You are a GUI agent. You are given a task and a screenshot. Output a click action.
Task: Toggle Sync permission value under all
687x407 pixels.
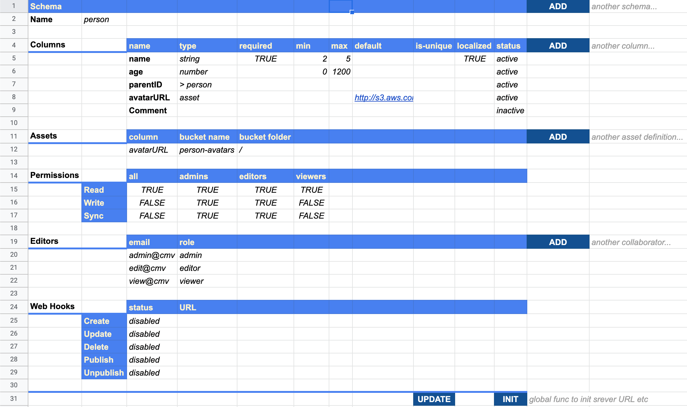[x=152, y=216]
